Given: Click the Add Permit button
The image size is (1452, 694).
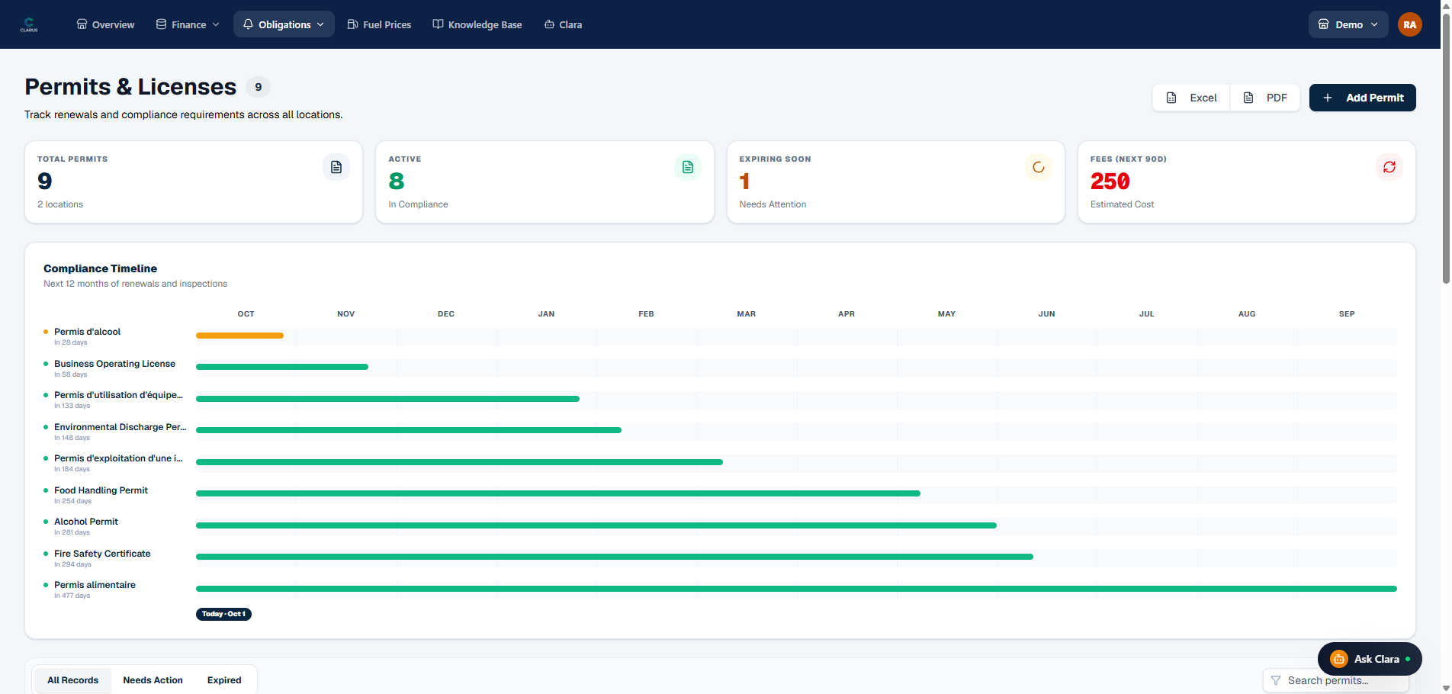Looking at the screenshot, I should (x=1362, y=98).
